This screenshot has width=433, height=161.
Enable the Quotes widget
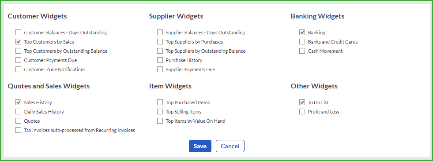tap(18, 121)
